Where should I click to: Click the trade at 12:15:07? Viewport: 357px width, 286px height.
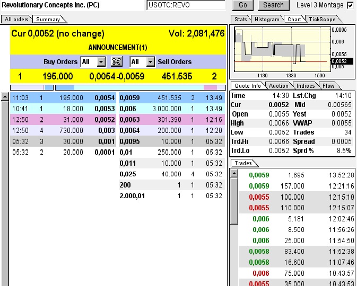[297, 208]
